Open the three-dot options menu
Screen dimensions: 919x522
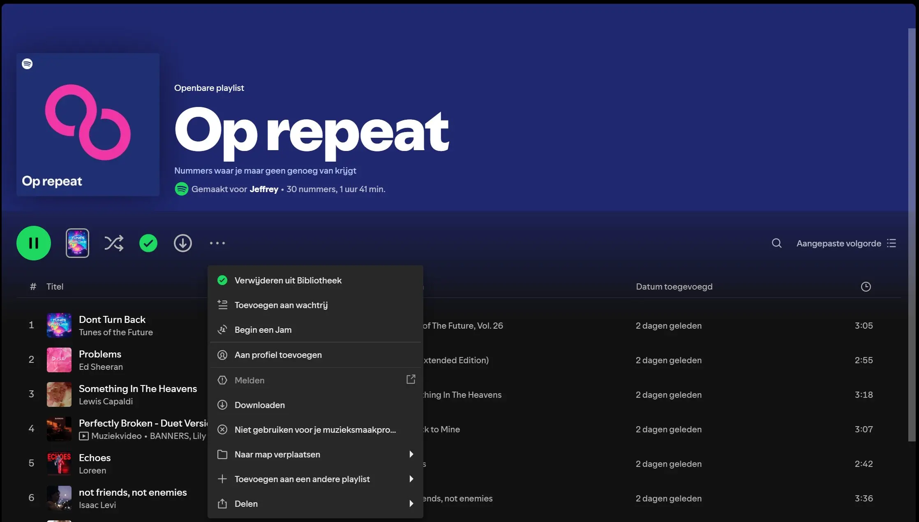pos(217,243)
